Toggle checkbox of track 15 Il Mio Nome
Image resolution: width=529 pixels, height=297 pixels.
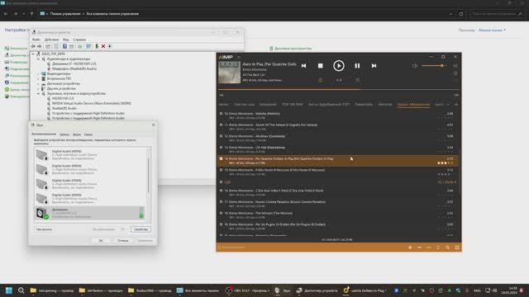coord(222,170)
